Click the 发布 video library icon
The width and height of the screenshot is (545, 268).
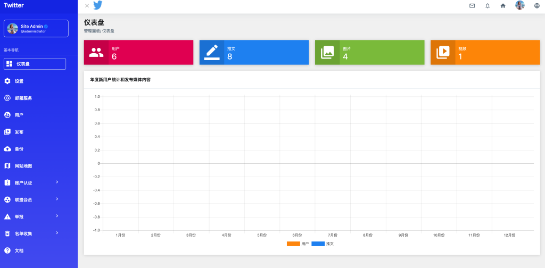click(7, 132)
